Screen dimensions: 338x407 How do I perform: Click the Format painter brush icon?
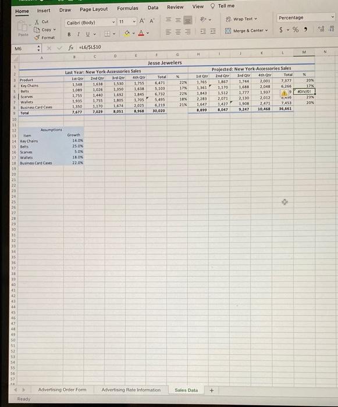(37, 38)
